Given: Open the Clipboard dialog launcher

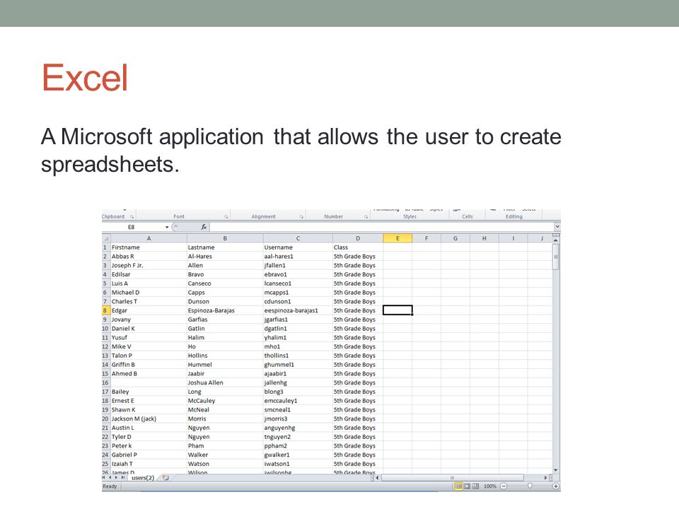Looking at the screenshot, I should click(x=132, y=217).
